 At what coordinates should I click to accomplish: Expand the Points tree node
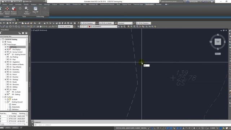[3, 42]
